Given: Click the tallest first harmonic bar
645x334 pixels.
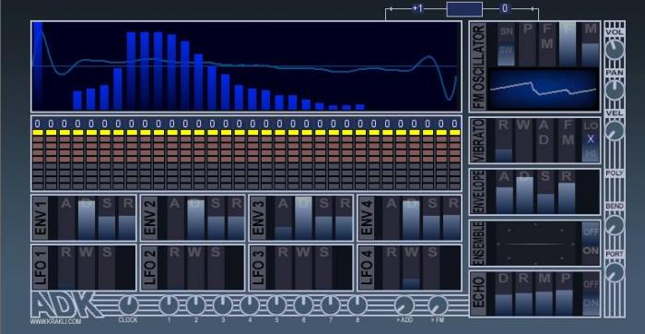Looking at the screenshot, I should click(x=38, y=66).
